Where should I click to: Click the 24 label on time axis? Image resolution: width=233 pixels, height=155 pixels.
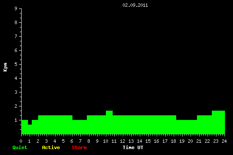pos(224,141)
